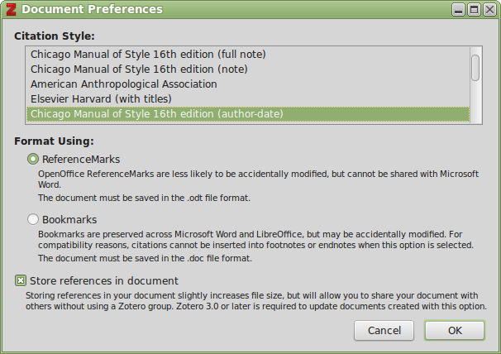Viewport: 501px width, 354px height.
Task: Click the Zotero Z icon in title bar
Action: pyautogui.click(x=11, y=9)
